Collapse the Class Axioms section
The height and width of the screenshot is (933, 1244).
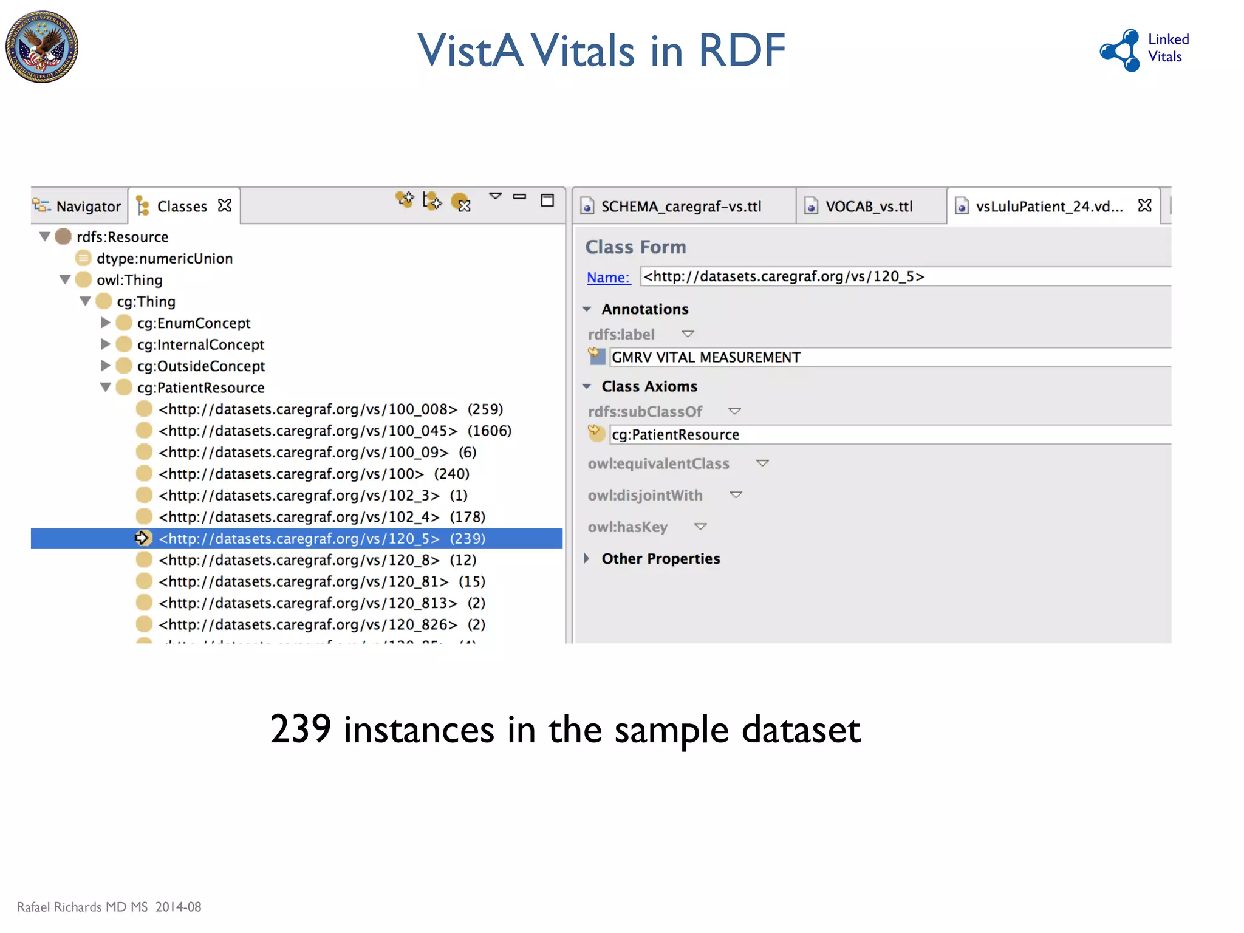coord(587,386)
